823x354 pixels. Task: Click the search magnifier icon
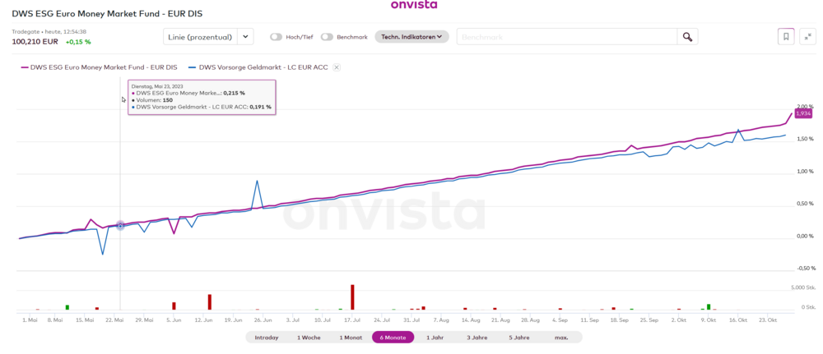tap(687, 37)
